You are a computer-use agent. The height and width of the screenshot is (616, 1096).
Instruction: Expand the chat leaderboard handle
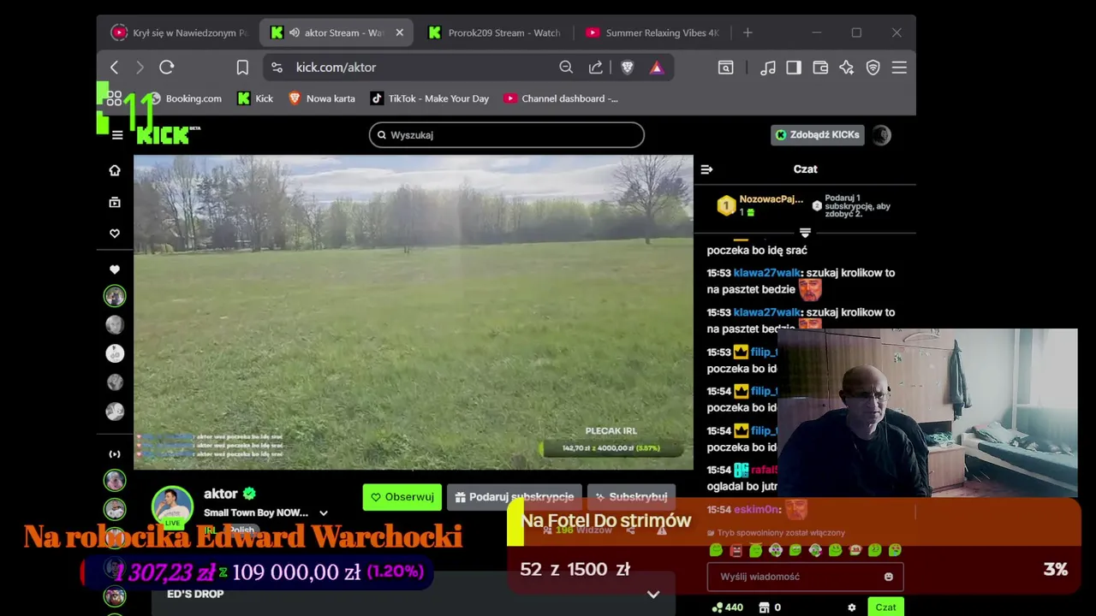point(805,233)
